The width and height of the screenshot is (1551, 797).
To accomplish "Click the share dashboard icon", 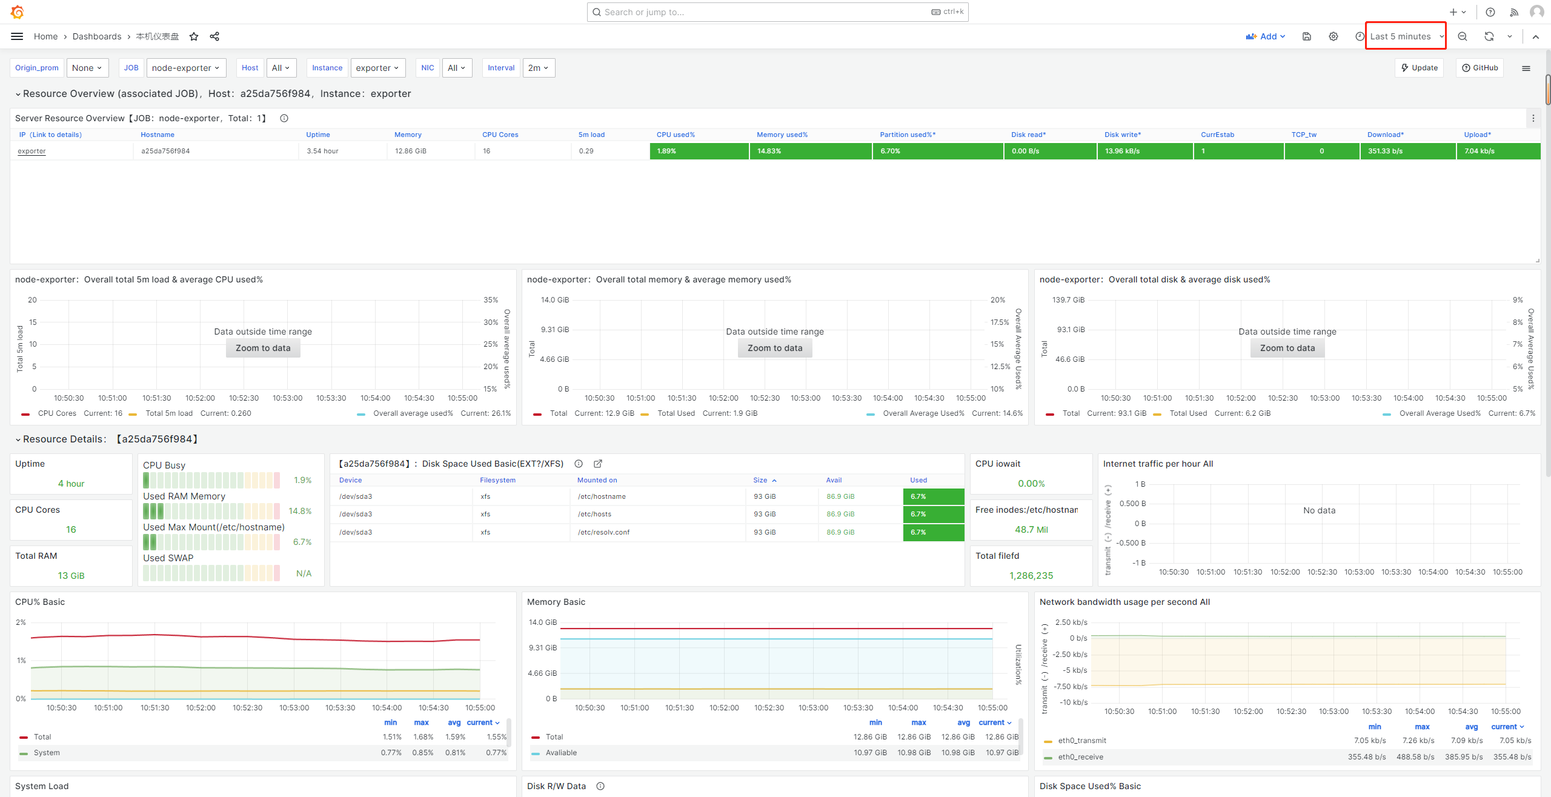I will click(x=214, y=36).
